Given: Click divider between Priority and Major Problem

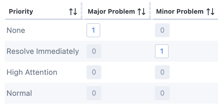Looking at the screenshot, I should (x=82, y=10).
